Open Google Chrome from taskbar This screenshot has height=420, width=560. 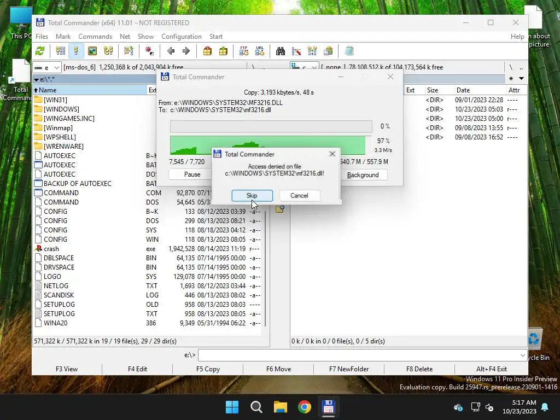coord(304,407)
